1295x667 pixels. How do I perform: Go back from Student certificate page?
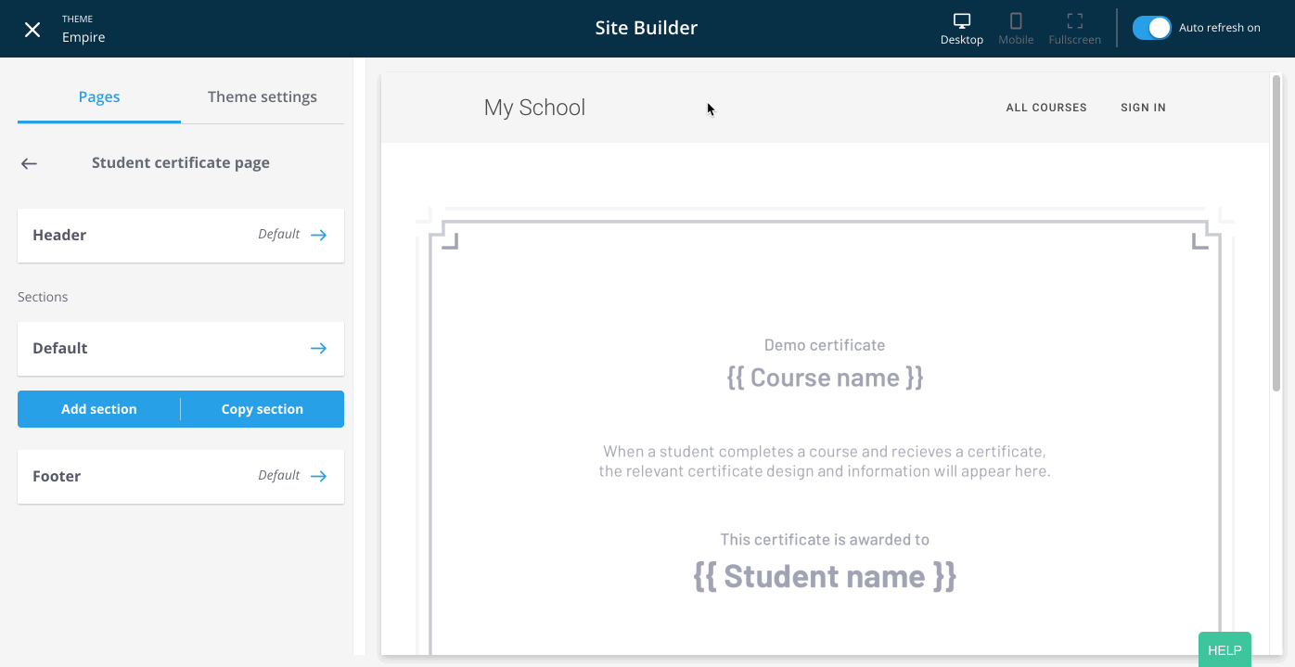coord(28,163)
